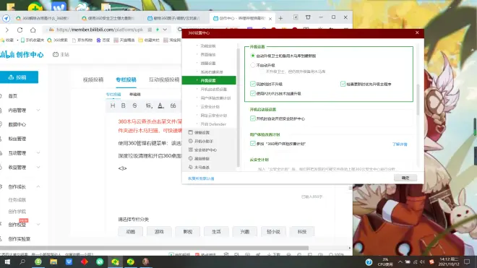
Task: Click the 了解详情 link
Action: pos(400,144)
